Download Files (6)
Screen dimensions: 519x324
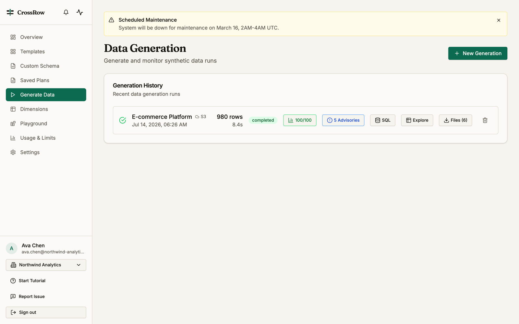[x=455, y=120]
